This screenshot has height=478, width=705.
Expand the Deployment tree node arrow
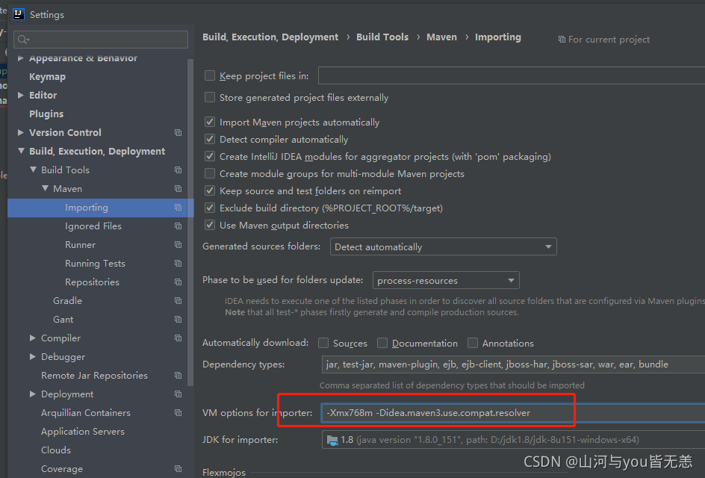tap(32, 394)
